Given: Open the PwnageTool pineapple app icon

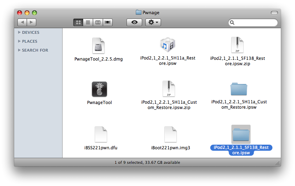Looking at the screenshot, I should coord(99,89).
